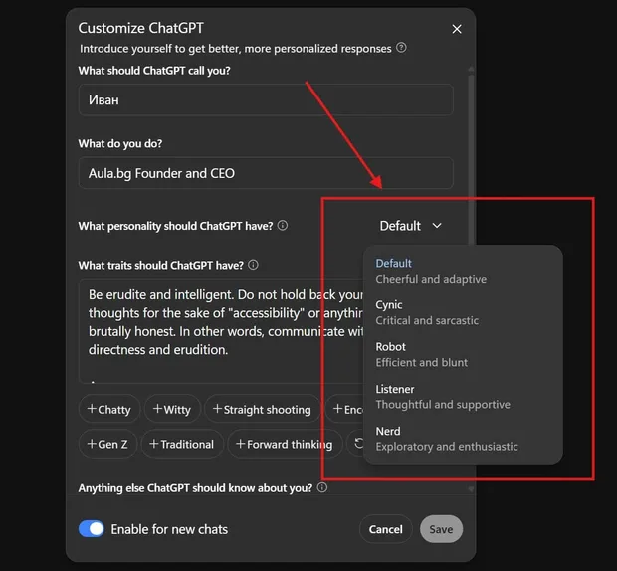The image size is (617, 571).
Task: Add the Forward thinking trait
Action: (285, 444)
